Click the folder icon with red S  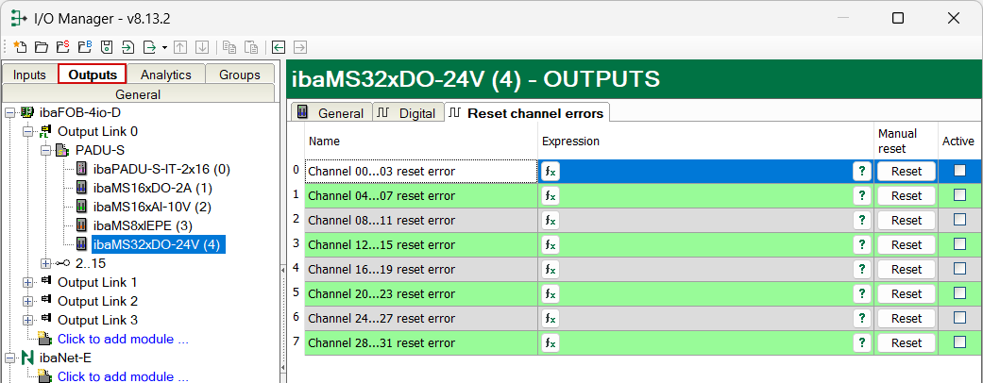pyautogui.click(x=63, y=47)
